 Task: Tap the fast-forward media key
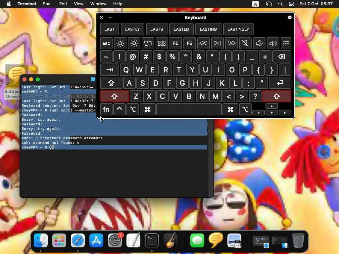(x=231, y=43)
